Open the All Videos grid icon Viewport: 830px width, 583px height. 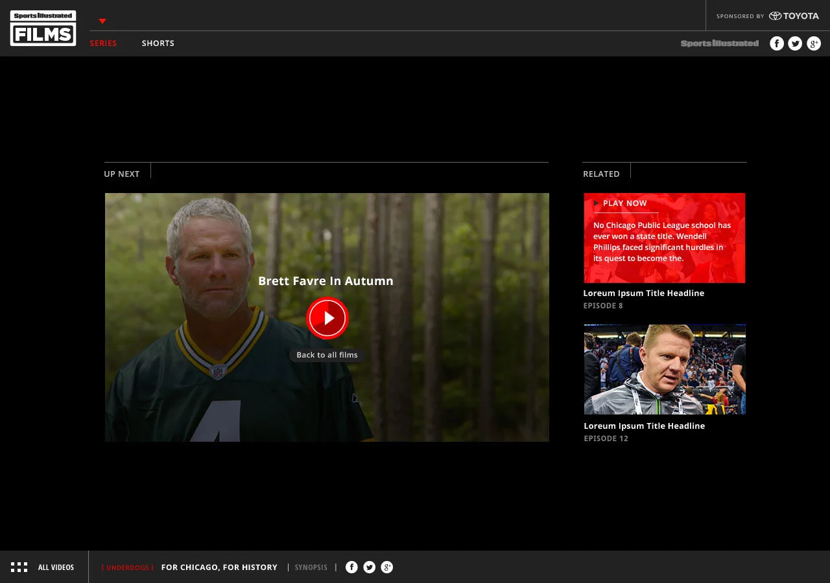coord(19,567)
